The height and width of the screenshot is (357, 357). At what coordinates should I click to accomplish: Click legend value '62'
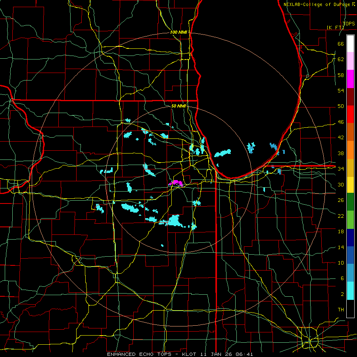341,59
